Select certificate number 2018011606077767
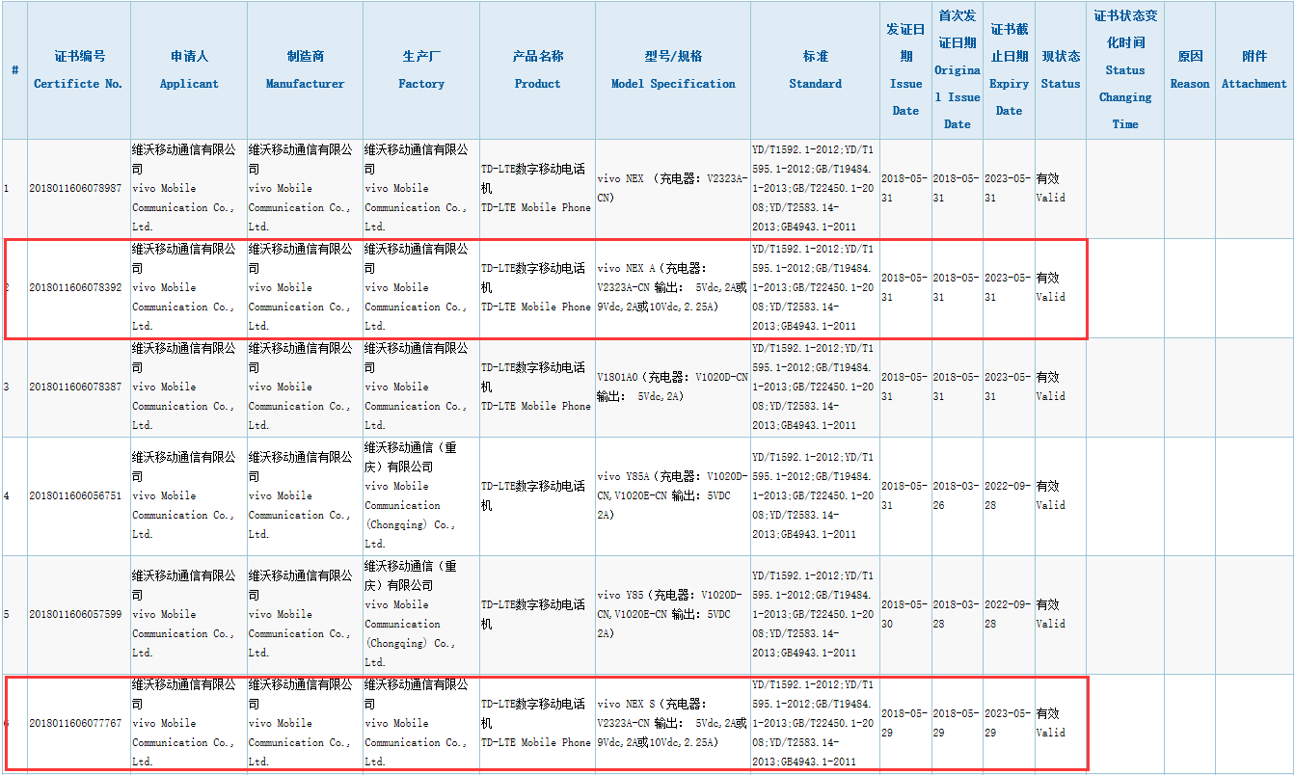This screenshot has height=775, width=1295. point(76,724)
